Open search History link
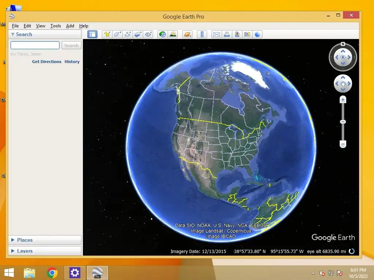 click(72, 61)
